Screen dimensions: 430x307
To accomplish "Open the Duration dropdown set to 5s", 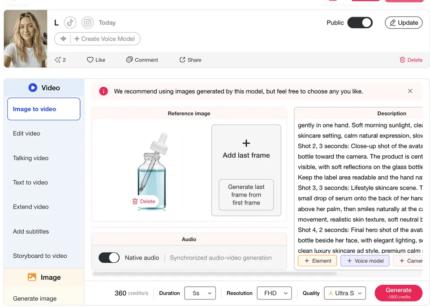I will (x=200, y=293).
